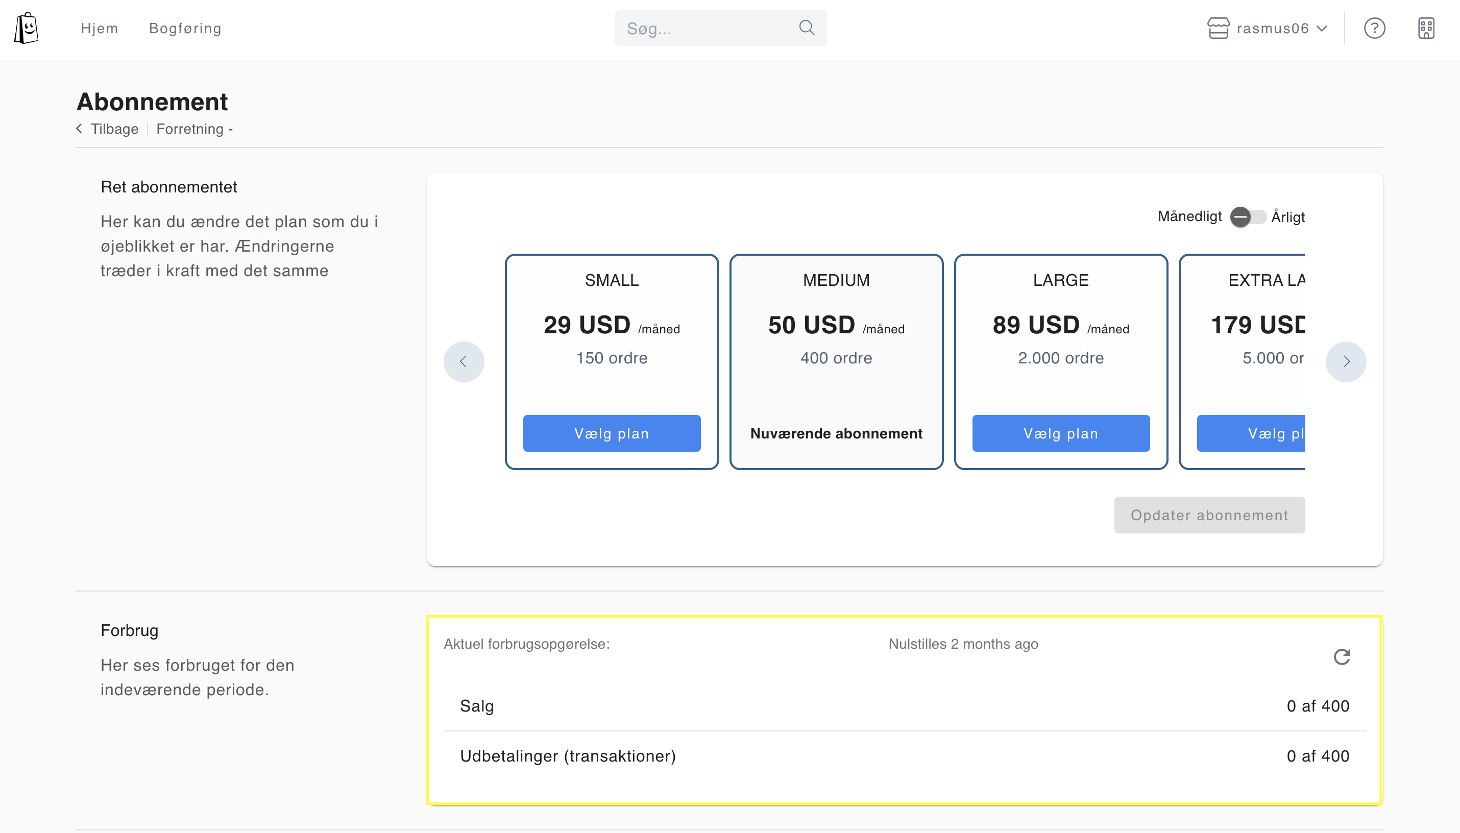Image resolution: width=1460 pixels, height=833 pixels.
Task: Click Nulstilles 2 months ago text
Action: coord(963,644)
